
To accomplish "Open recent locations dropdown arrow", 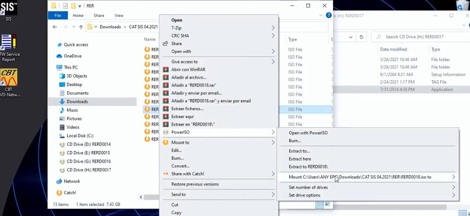I will 74,27.
